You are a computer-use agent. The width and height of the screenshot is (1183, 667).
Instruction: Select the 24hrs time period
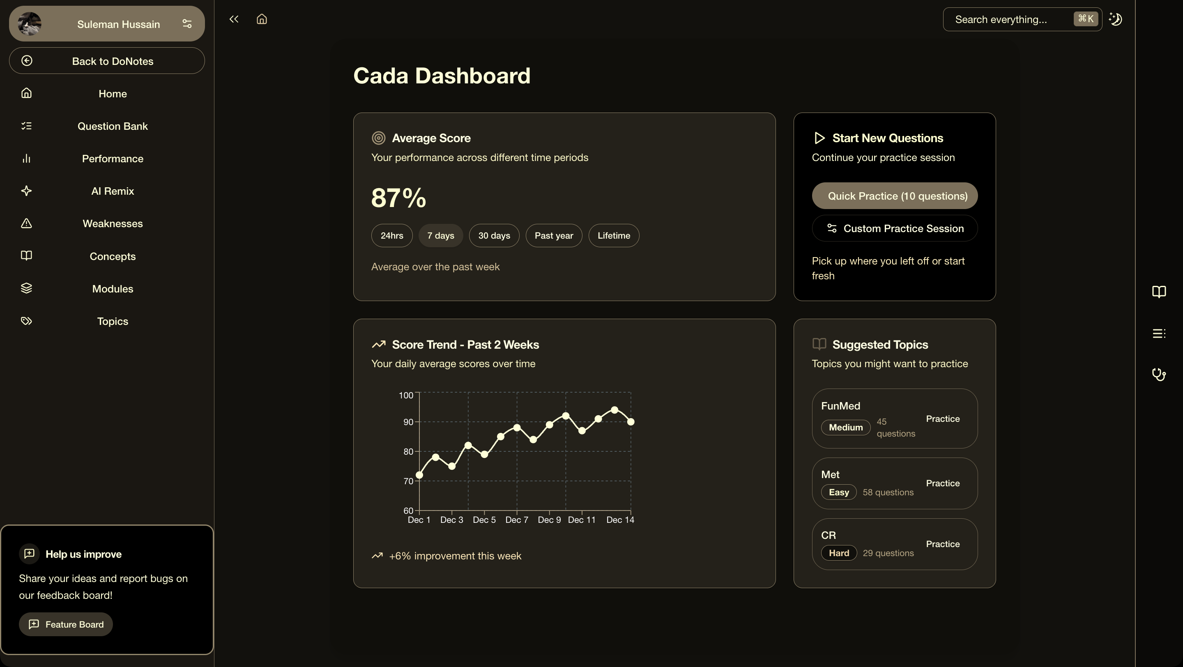tap(392, 235)
